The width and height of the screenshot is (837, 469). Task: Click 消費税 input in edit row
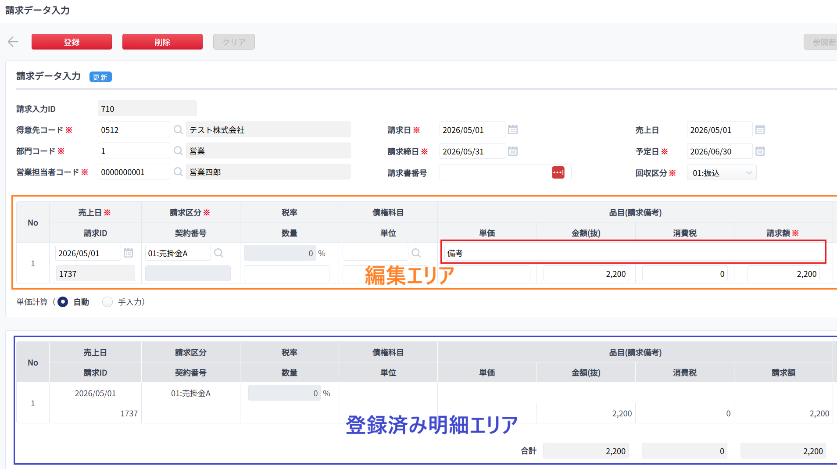click(x=685, y=274)
